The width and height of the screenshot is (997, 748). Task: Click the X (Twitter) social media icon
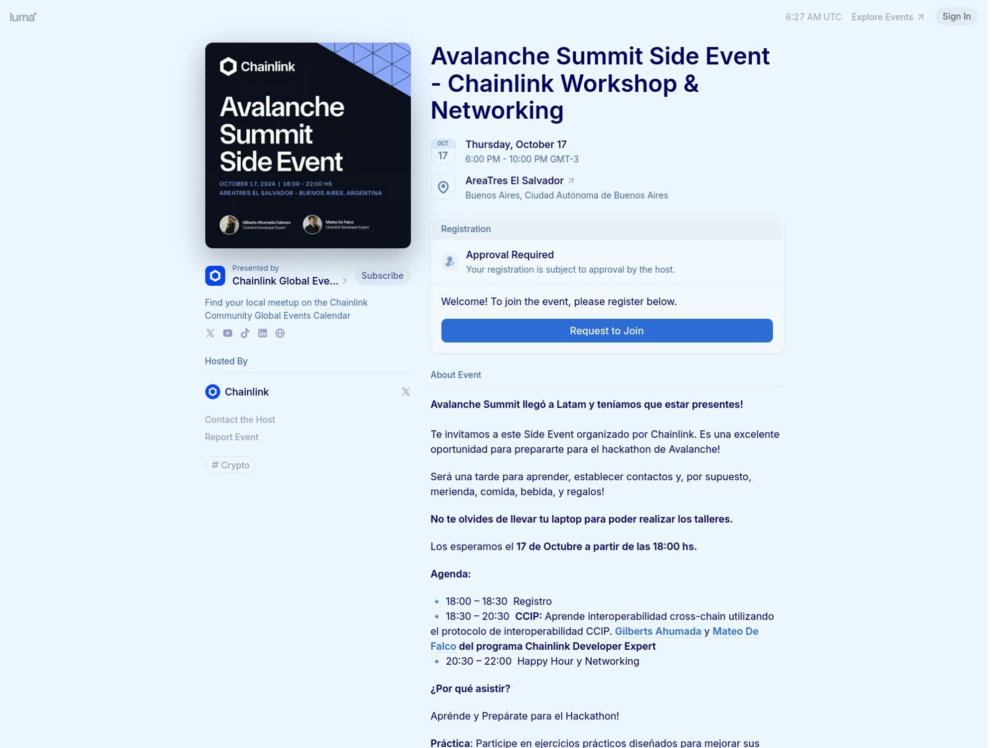tap(209, 332)
